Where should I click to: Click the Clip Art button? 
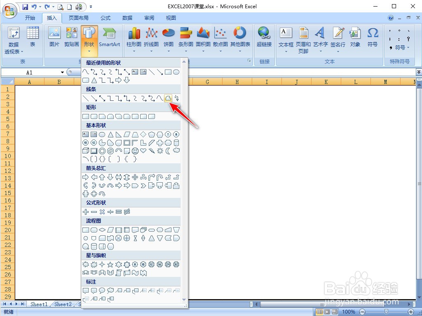click(x=72, y=37)
